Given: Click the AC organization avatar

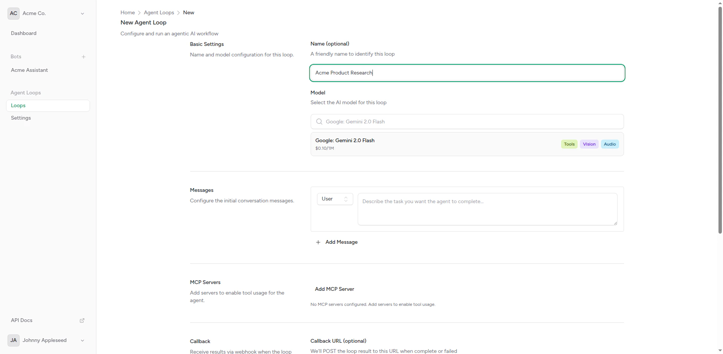Looking at the screenshot, I should tap(14, 13).
